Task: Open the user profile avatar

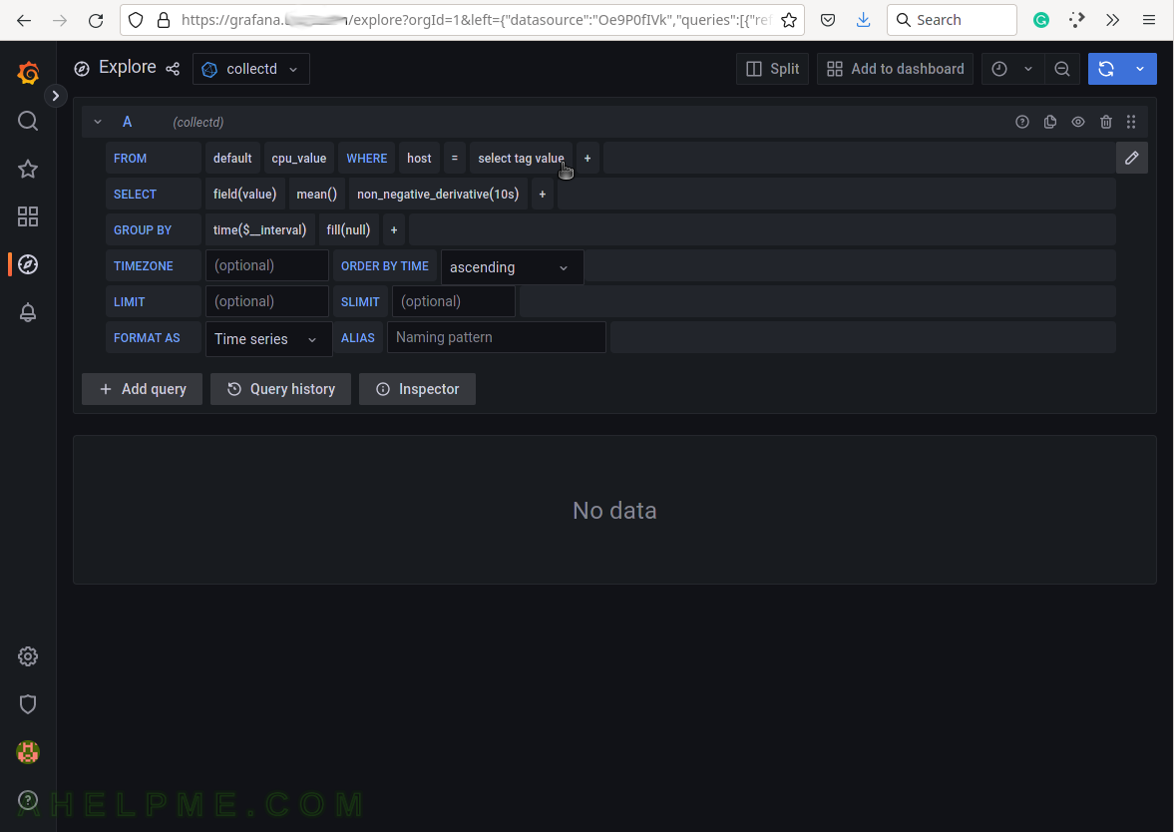Action: coord(28,752)
